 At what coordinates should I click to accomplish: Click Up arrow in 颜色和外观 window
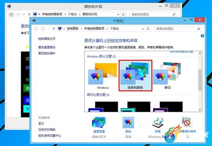(x=29, y=15)
